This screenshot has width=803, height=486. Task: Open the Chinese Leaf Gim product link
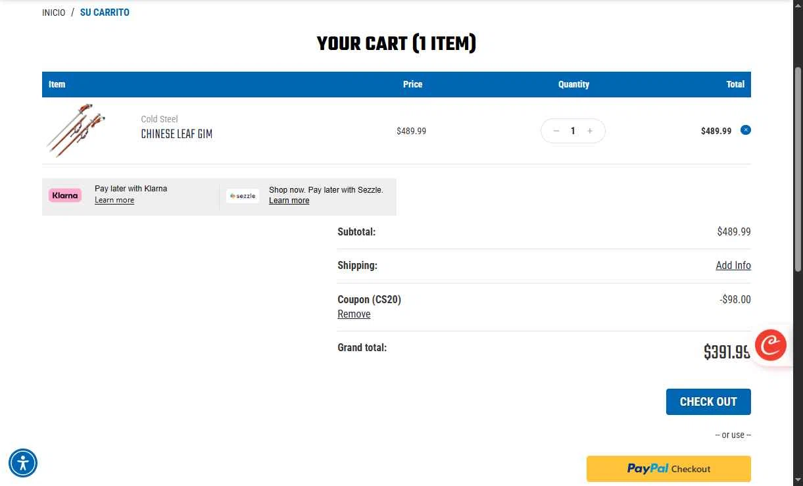pos(176,134)
